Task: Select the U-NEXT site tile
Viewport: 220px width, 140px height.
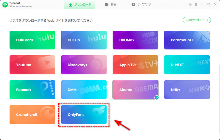Action: [x=187, y=65]
